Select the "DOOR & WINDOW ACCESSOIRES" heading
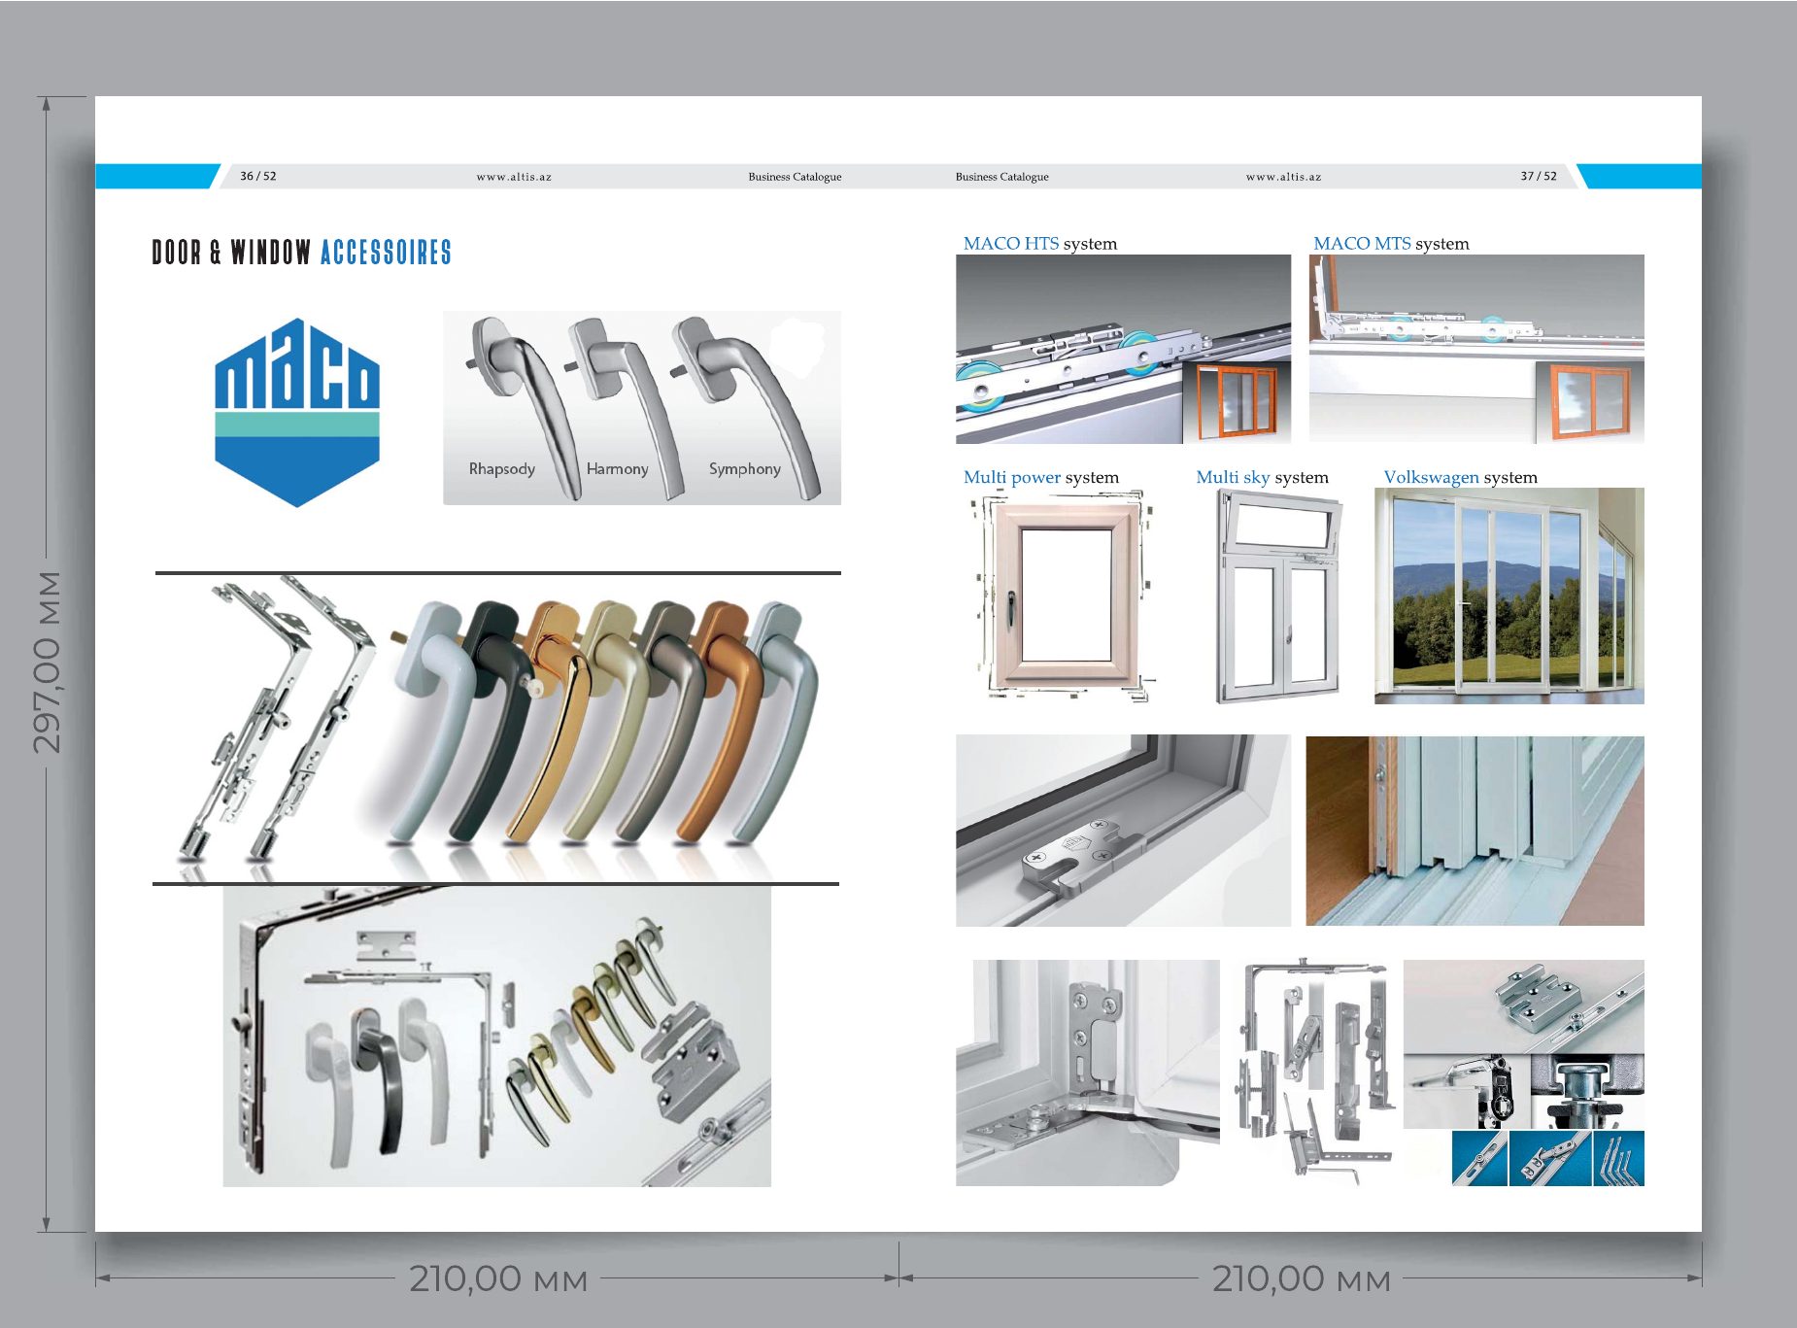 301,253
